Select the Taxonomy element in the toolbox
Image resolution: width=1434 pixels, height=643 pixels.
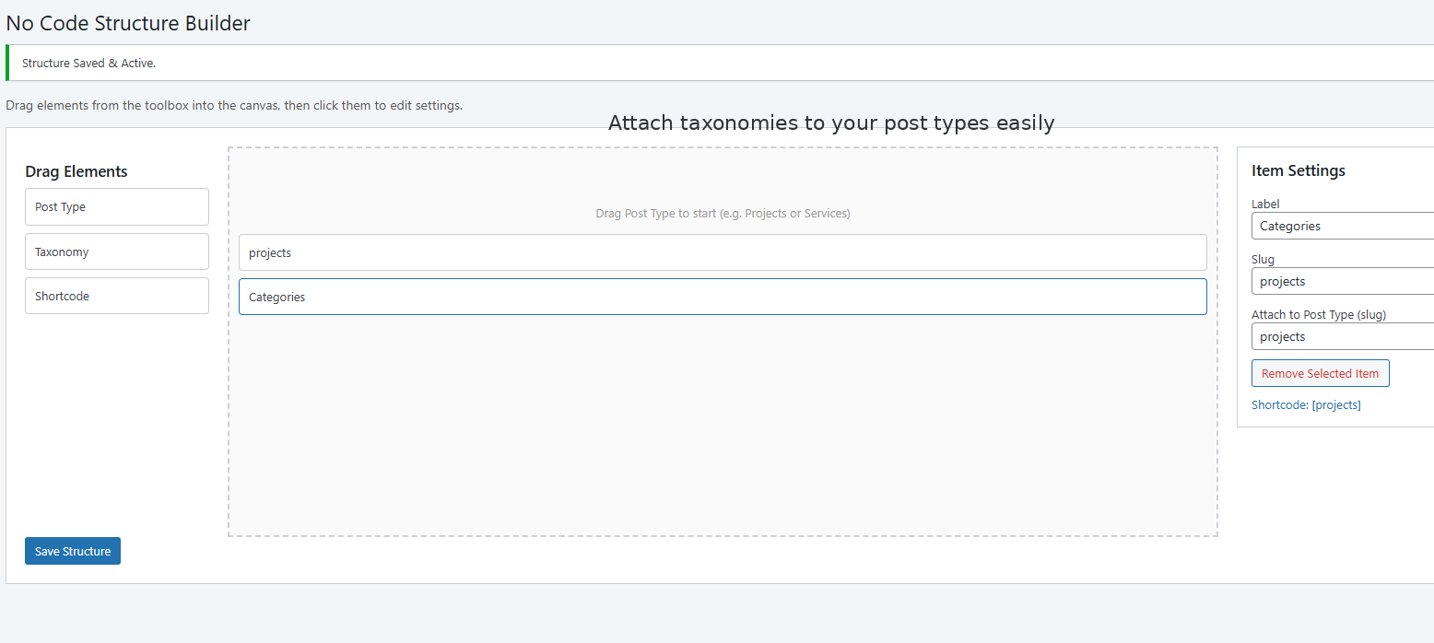116,251
